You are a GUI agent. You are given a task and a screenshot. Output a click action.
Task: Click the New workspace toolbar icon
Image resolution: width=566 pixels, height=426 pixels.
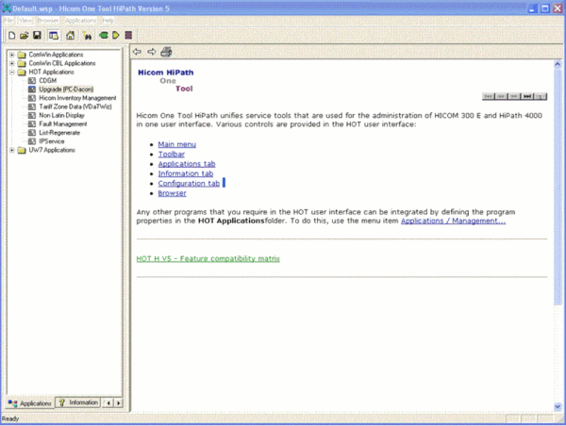tap(11, 36)
